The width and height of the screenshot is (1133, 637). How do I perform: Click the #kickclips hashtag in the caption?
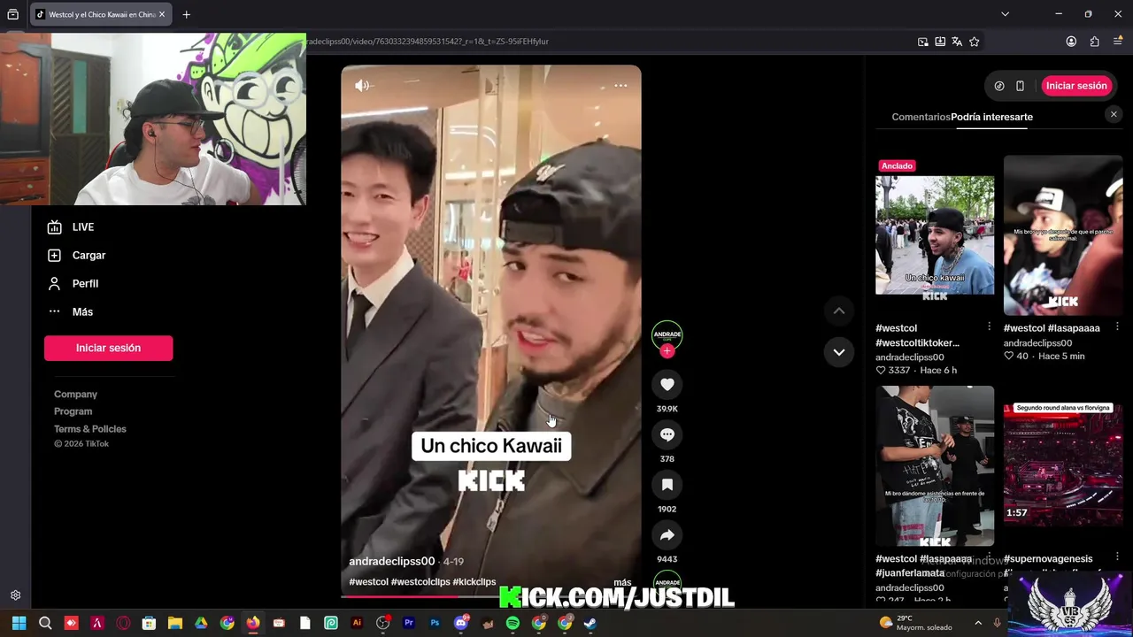(x=474, y=582)
